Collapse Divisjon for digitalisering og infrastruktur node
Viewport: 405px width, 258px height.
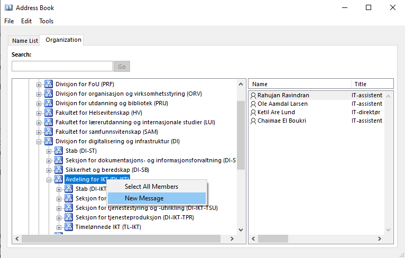[x=39, y=142]
